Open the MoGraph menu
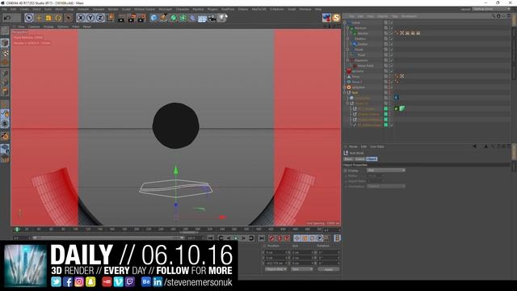The height and width of the screenshot is (291, 517). pos(165,9)
